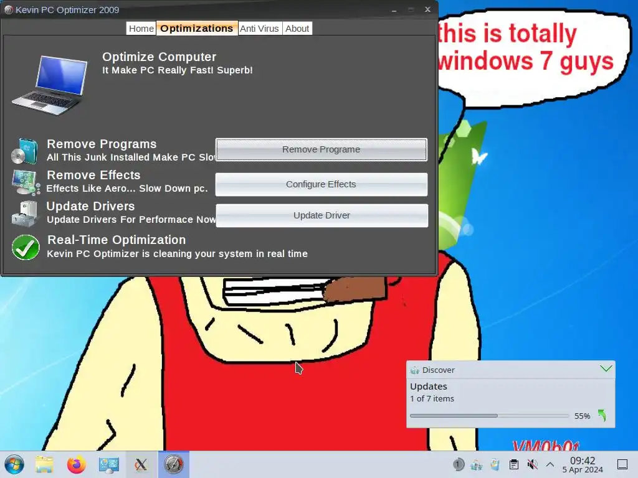
Task: Open the About tab
Action: point(297,29)
